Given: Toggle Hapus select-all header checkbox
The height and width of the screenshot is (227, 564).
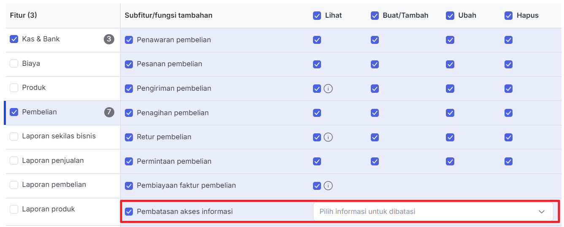Looking at the screenshot, I should pyautogui.click(x=508, y=16).
